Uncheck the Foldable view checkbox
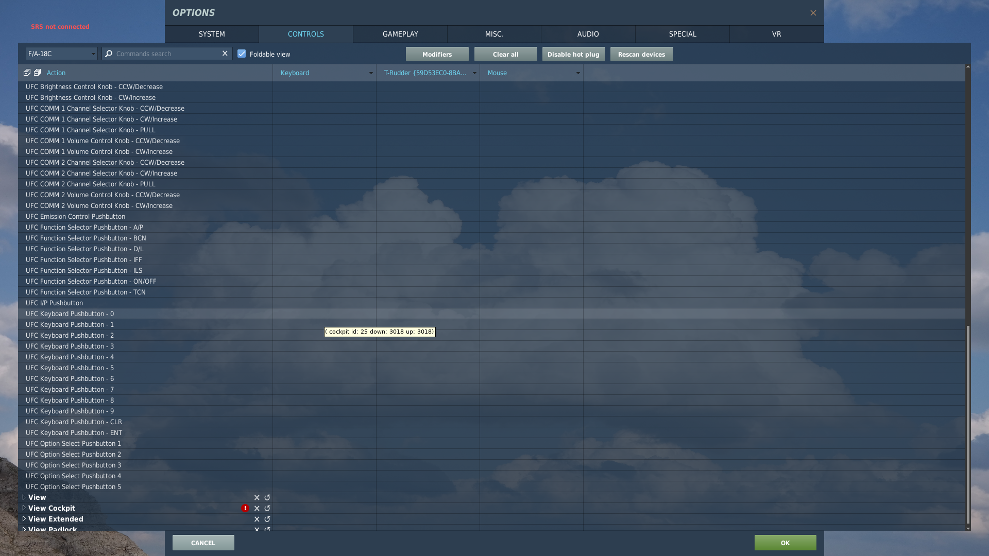The height and width of the screenshot is (556, 989). (242, 54)
